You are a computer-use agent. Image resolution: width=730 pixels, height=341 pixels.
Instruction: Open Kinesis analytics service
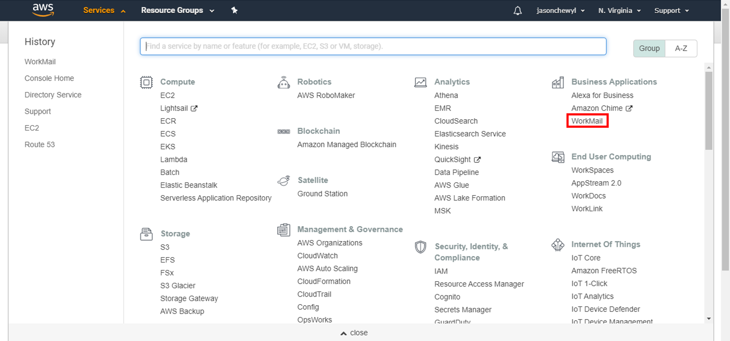(x=446, y=147)
